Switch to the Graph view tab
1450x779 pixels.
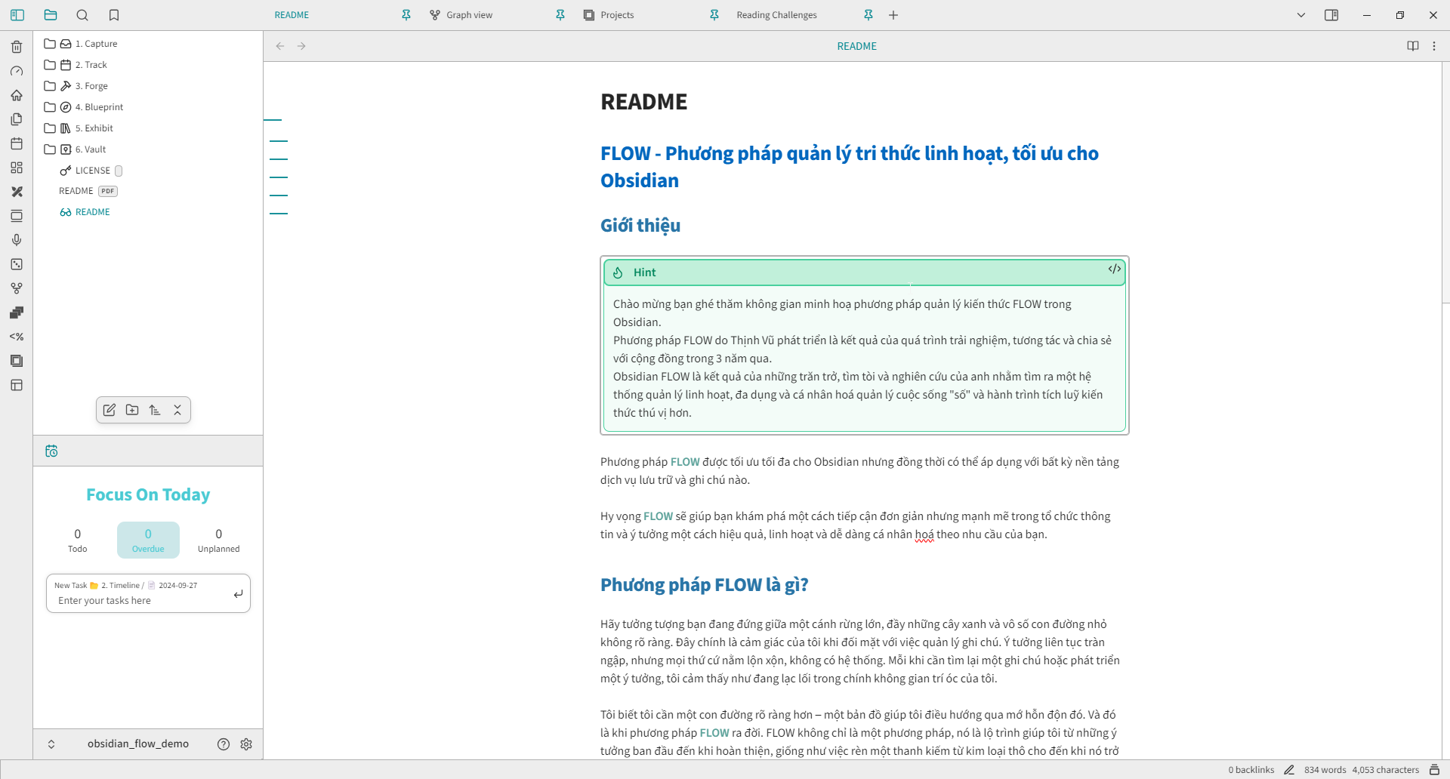pos(469,15)
